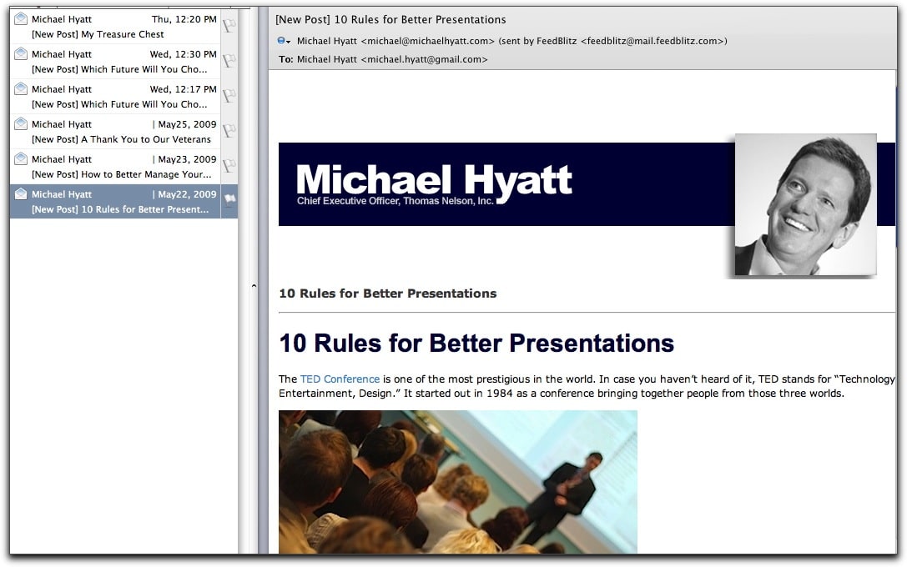Click envelope icon of selected May22 email
The image size is (907, 567).
(21, 194)
